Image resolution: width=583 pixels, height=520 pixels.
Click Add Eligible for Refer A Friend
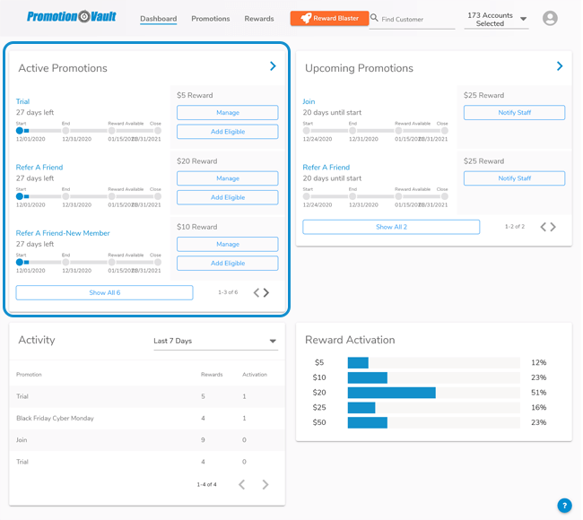[x=227, y=197]
